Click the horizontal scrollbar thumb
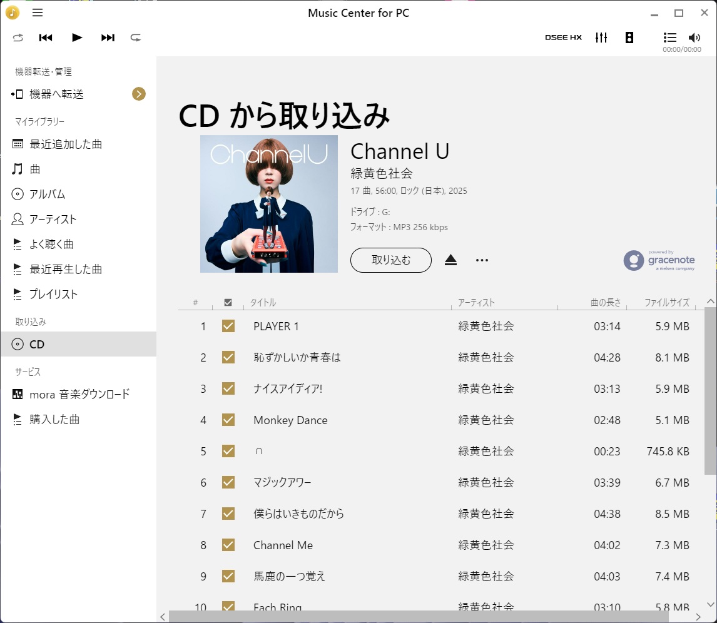 pos(419,617)
